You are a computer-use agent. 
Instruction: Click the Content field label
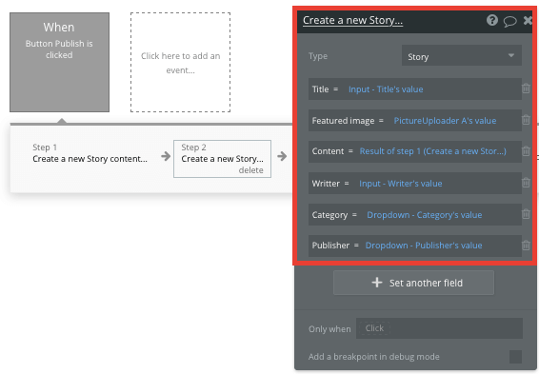coord(328,151)
